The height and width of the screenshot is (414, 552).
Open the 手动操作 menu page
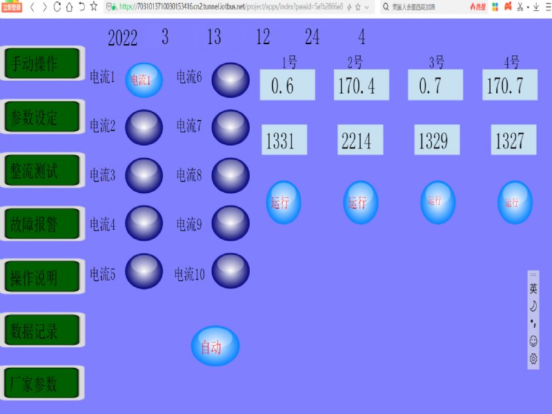pyautogui.click(x=43, y=63)
